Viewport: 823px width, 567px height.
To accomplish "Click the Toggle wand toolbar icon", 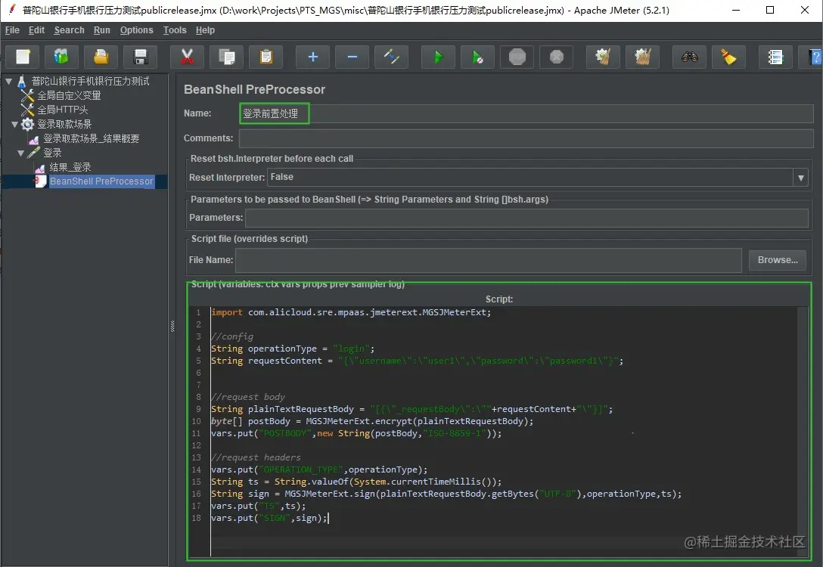I will coord(391,57).
